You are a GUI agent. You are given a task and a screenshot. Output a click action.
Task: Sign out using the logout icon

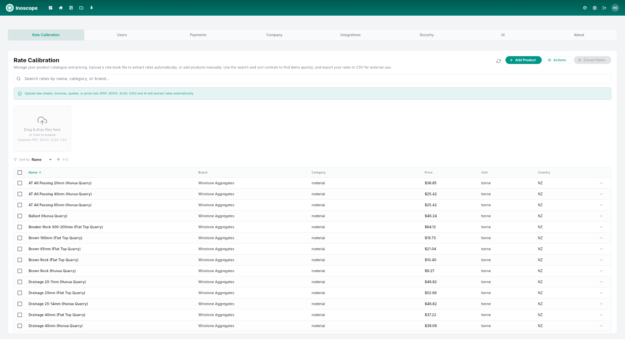coord(604,8)
